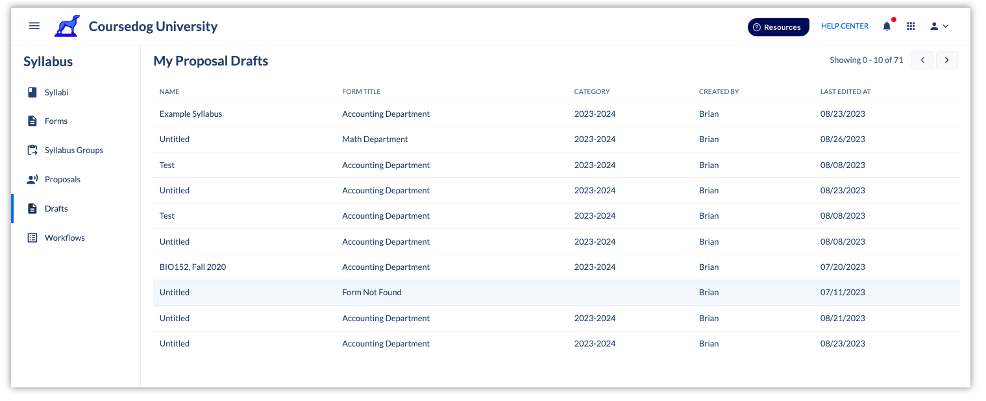986x401 pixels.
Task: Click the Syllabi book icon
Action: coord(32,92)
